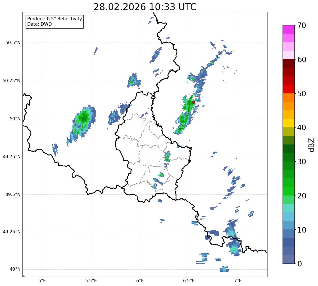
Task: Click the 6.5°E longitude label
Action: tap(189, 280)
